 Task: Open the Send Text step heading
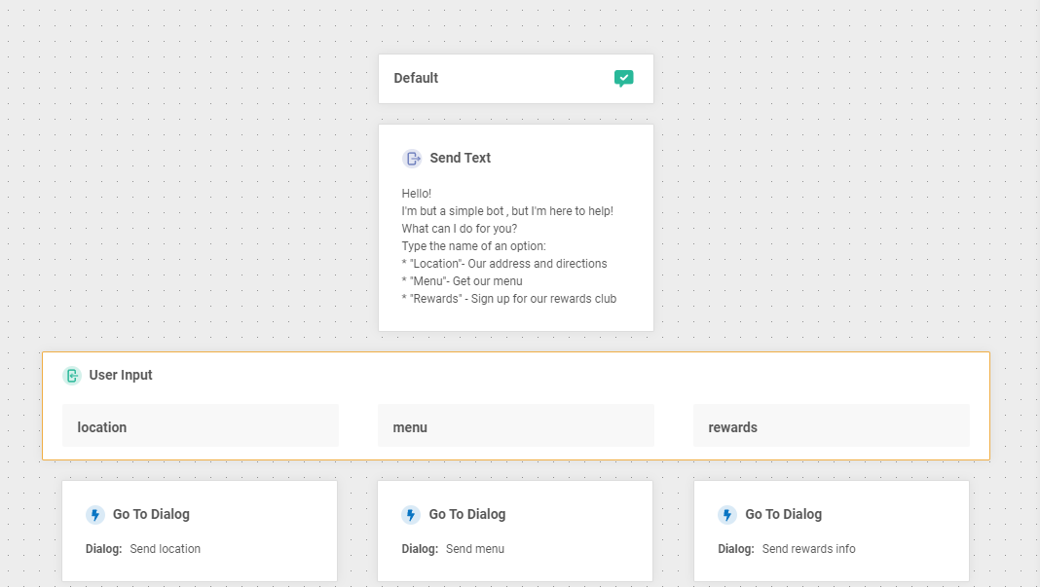[x=460, y=159]
